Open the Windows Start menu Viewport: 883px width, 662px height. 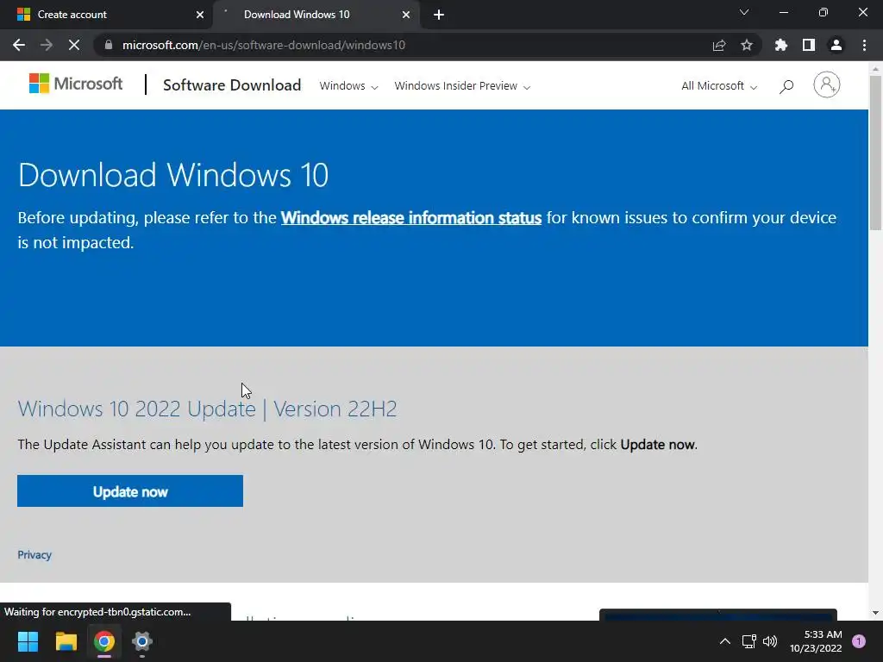pos(28,641)
